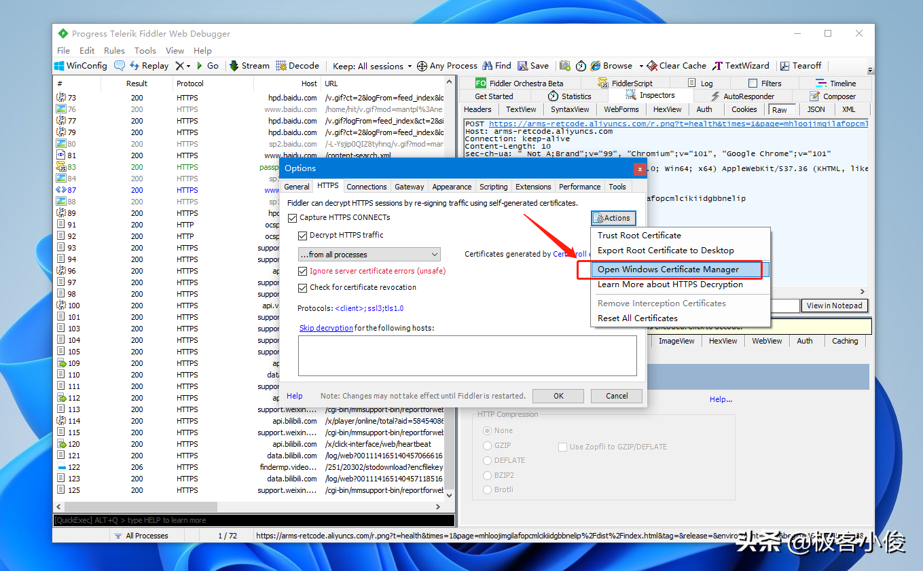The width and height of the screenshot is (923, 571).
Task: Open the 'from all processes' dropdown
Action: [x=369, y=255]
